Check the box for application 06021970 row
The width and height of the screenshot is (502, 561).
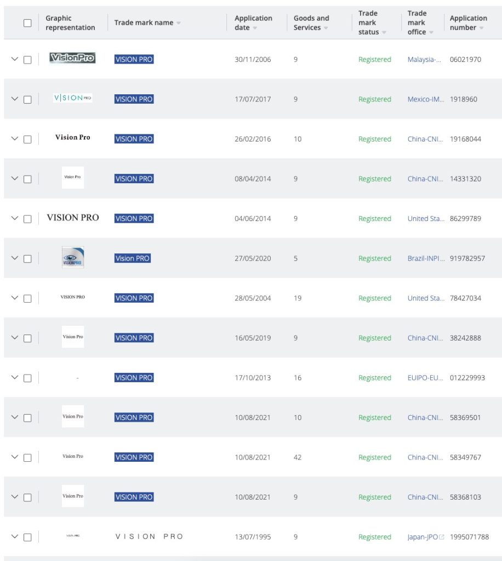[27, 60]
